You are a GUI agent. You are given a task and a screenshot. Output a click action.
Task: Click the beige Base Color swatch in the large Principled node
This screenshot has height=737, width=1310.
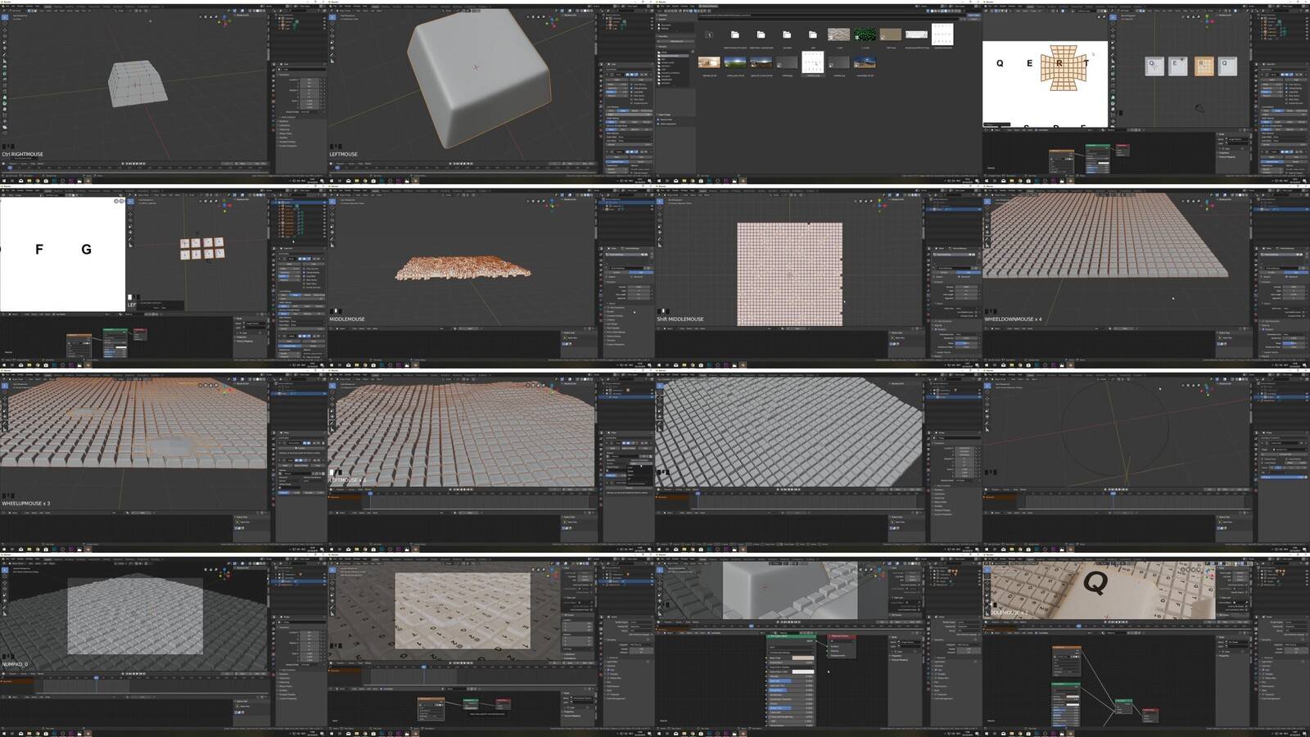tap(802, 658)
